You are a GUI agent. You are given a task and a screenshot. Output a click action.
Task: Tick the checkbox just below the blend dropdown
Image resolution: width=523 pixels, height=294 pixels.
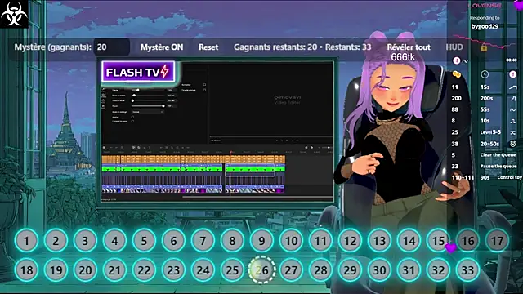coord(132,117)
